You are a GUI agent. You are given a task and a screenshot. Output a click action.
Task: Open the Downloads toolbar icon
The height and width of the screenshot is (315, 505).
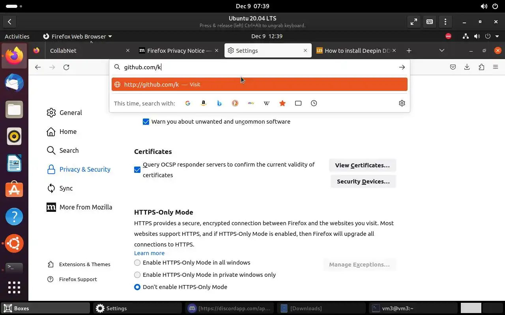tap(467, 67)
